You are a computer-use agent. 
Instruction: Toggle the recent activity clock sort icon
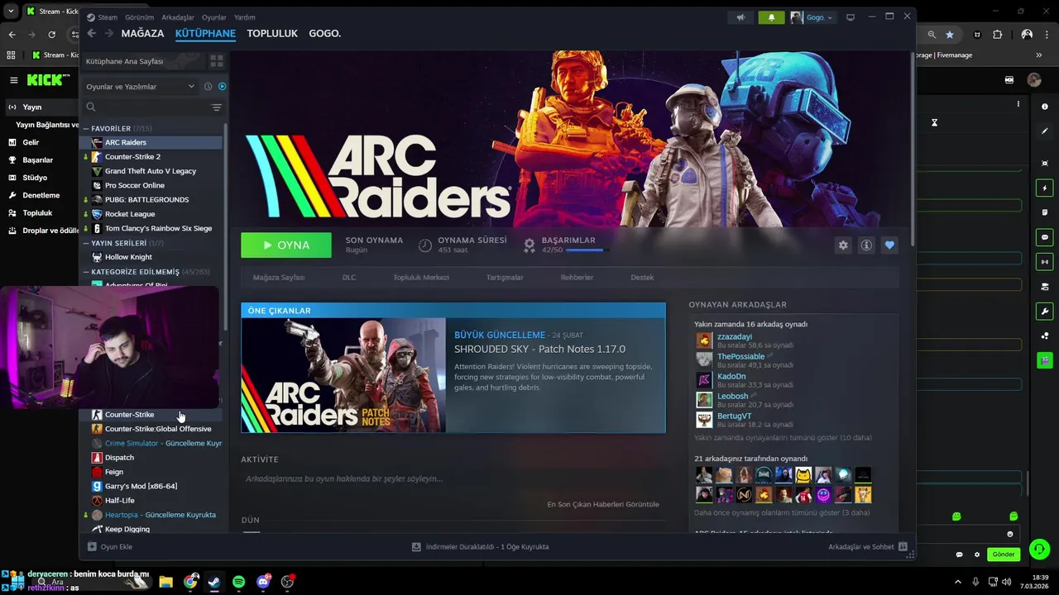(208, 87)
